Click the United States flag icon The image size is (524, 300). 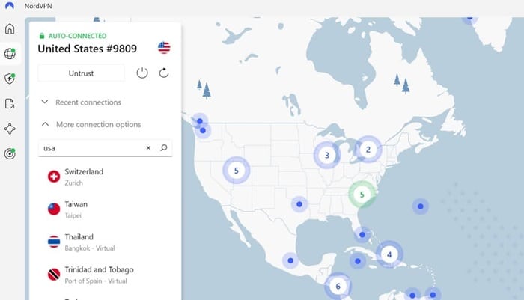point(164,48)
